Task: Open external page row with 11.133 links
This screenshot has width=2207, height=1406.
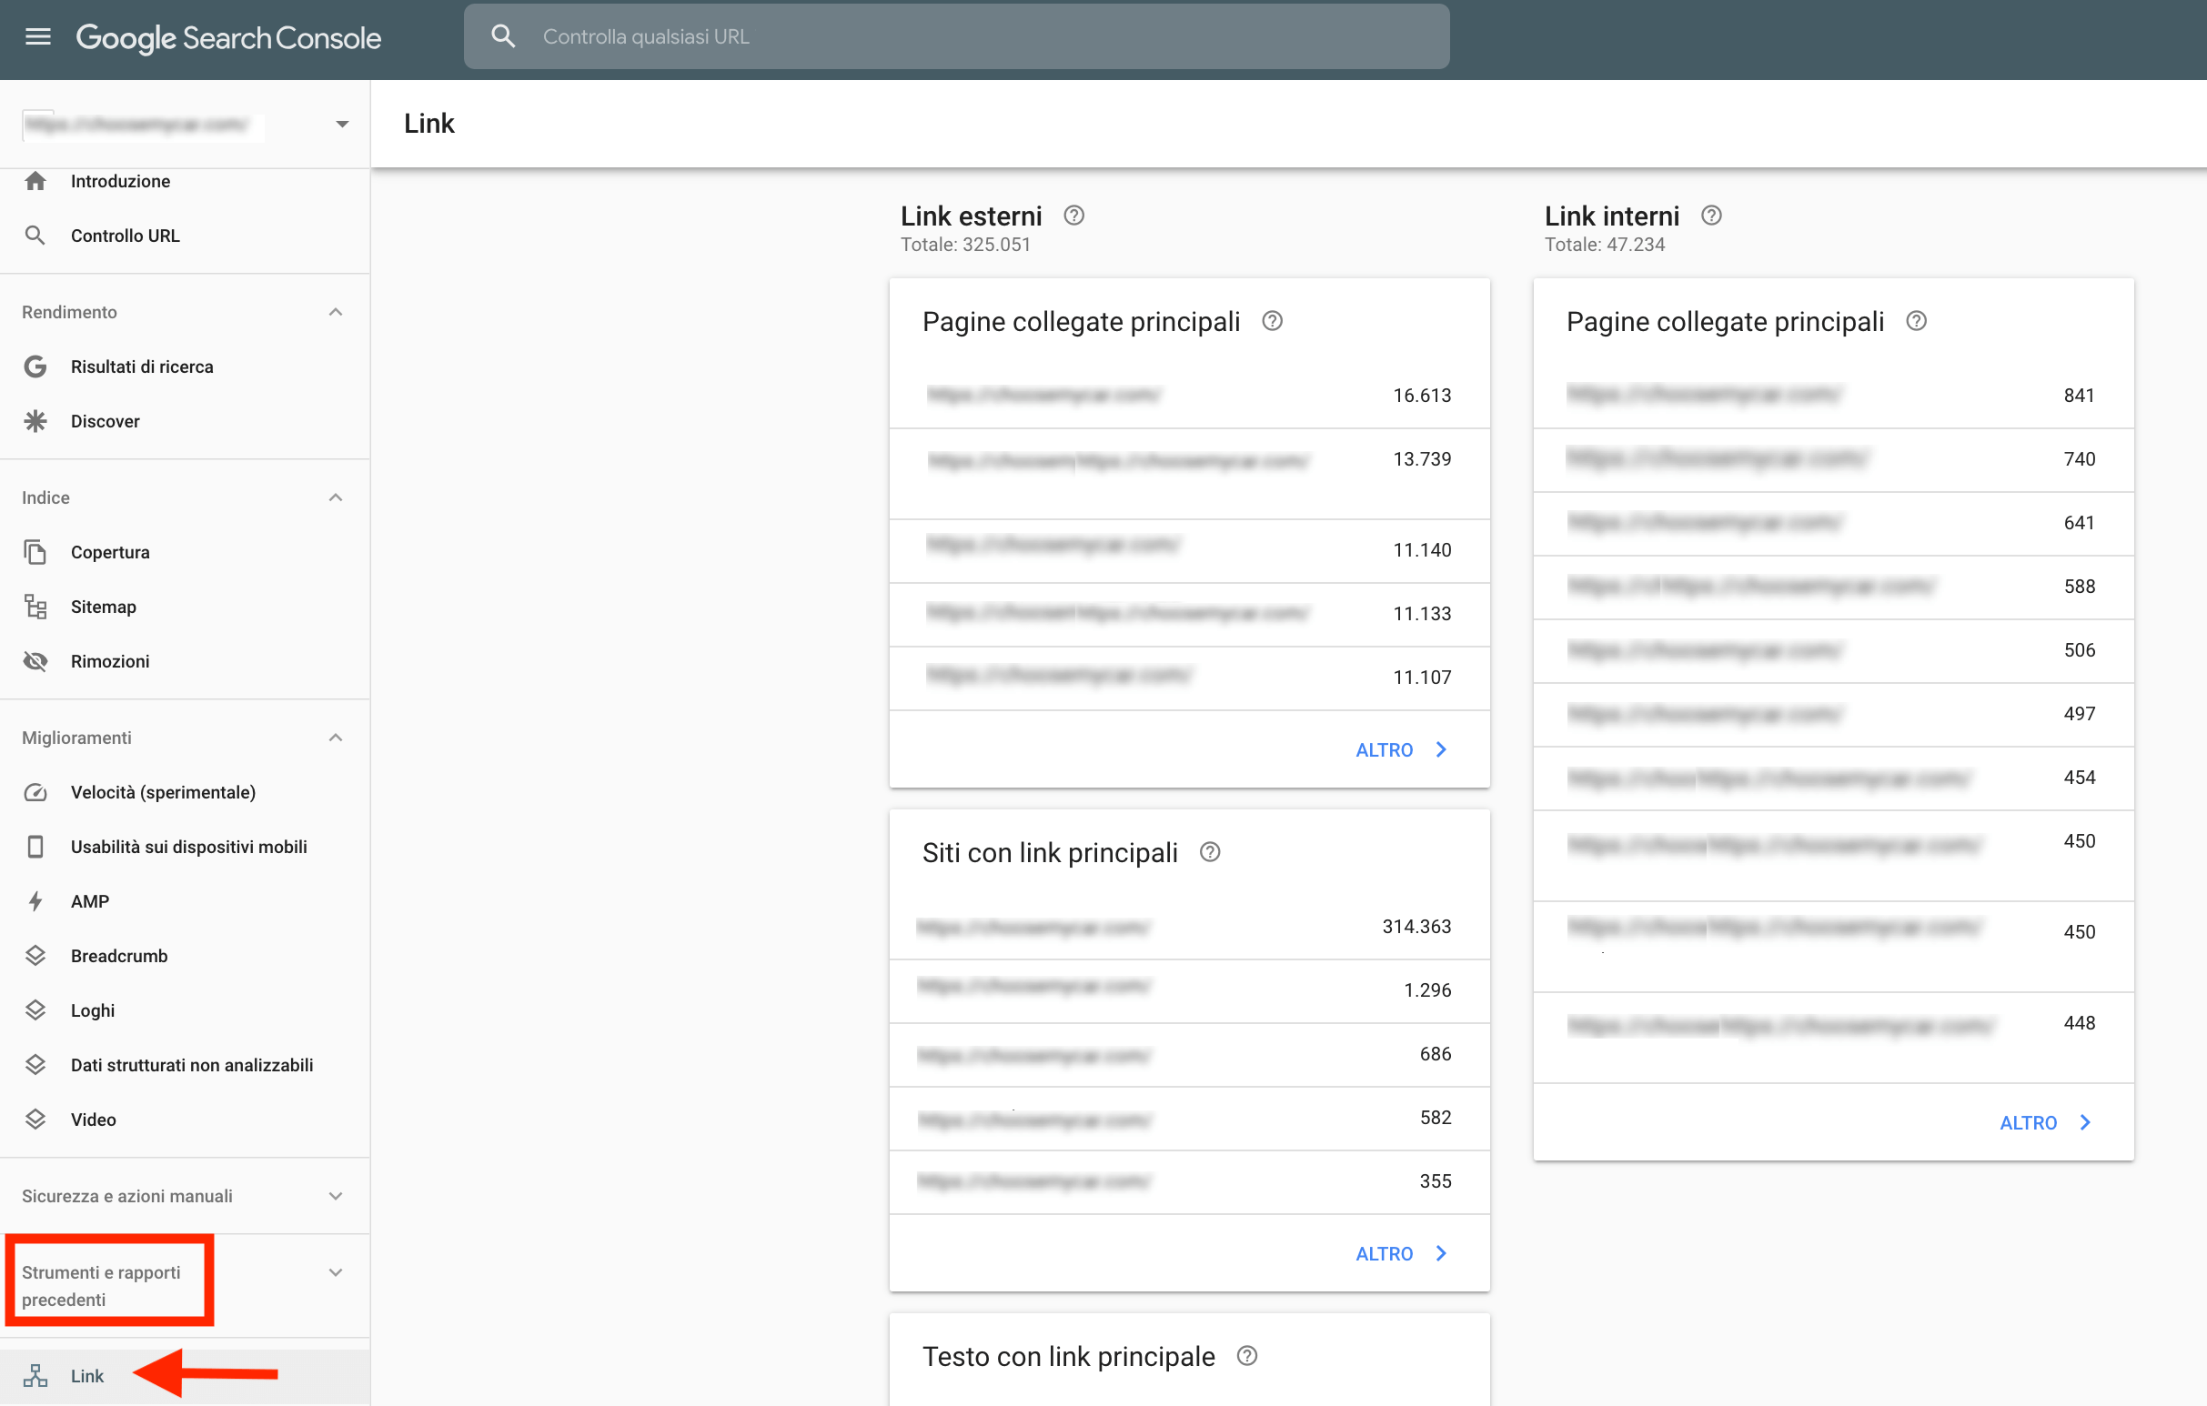Action: click(x=1190, y=615)
